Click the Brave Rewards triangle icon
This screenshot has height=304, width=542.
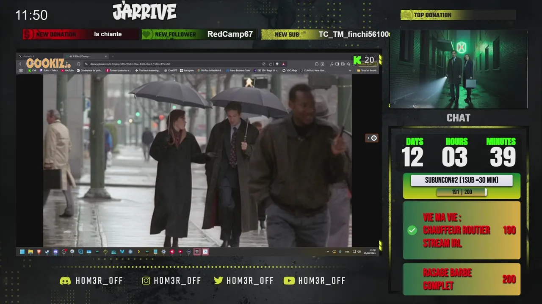point(283,64)
